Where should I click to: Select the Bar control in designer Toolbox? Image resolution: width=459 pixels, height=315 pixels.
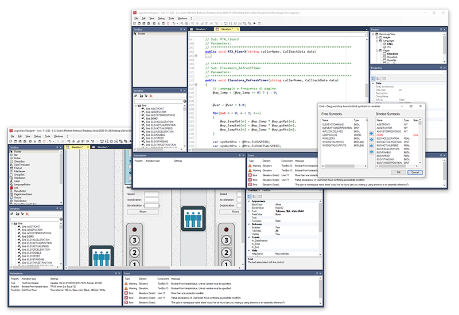pos(15,155)
